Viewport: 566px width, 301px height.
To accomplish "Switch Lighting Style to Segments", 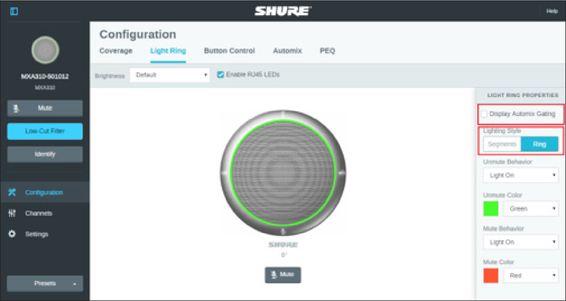I will coord(502,144).
